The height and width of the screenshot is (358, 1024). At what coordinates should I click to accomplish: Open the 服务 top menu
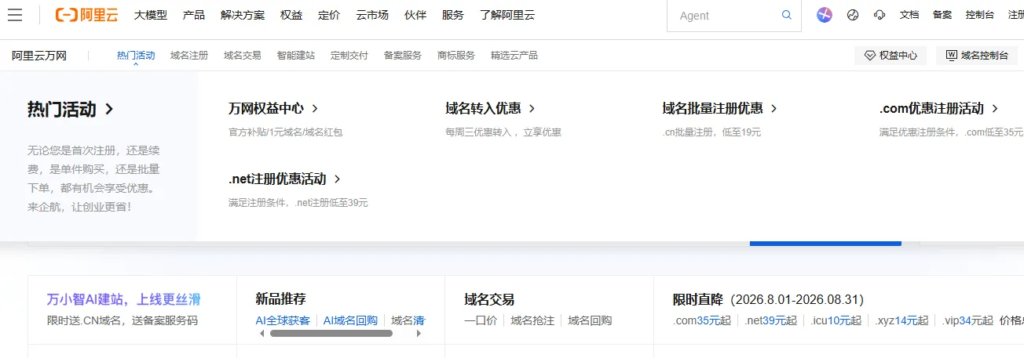click(453, 15)
